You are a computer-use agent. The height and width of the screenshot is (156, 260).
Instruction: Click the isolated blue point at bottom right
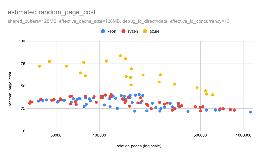250,112
